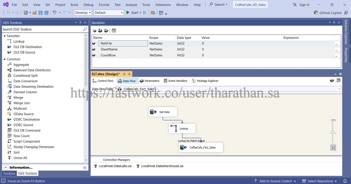Screen dimensions: 351x184
Task: Click the Save All icon in toolbar
Action: [46, 13]
